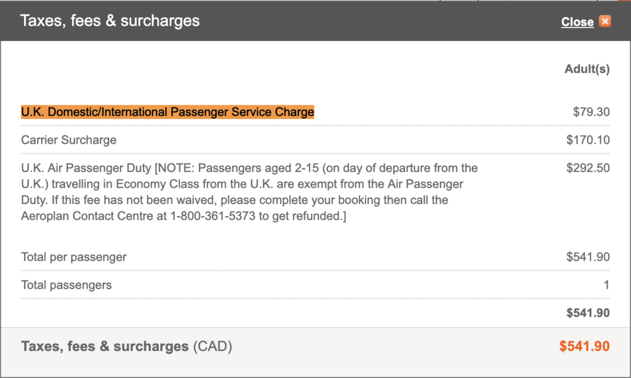Click the amount beside Total per passenger
Image resolution: width=631 pixels, height=378 pixels.
point(588,257)
